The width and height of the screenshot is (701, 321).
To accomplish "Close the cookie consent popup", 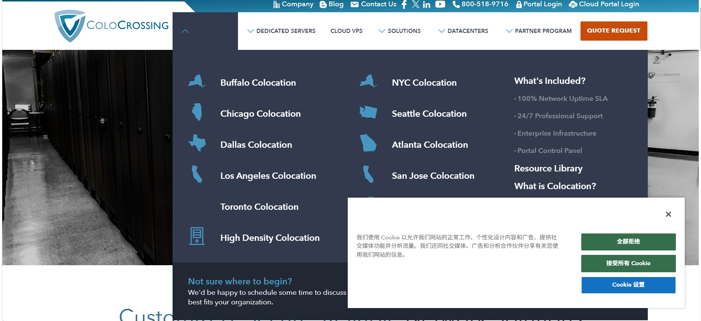I will [668, 214].
